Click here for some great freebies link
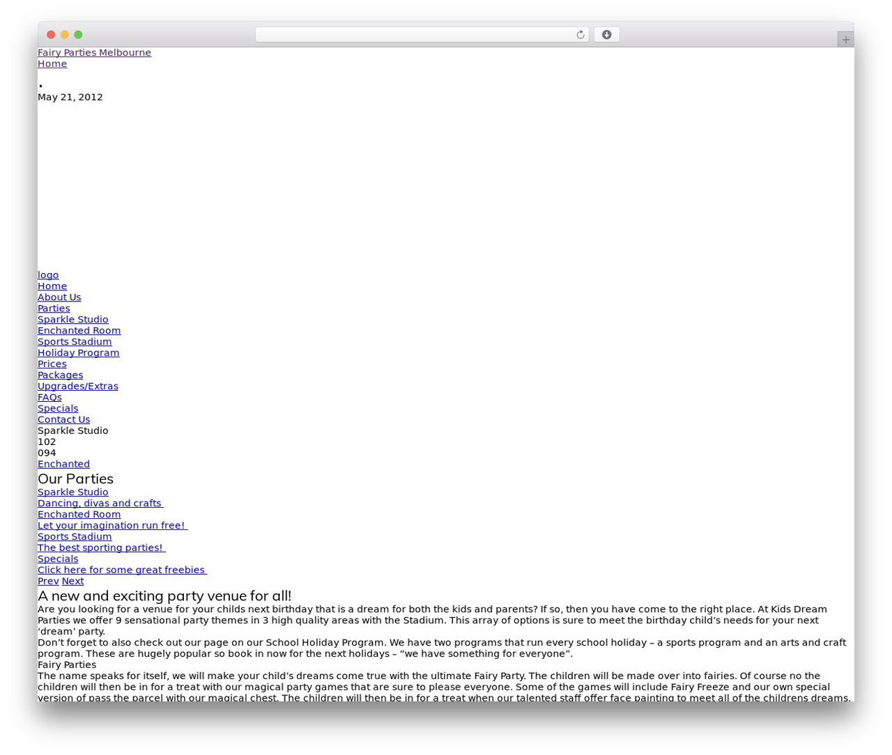The image size is (892, 755). tap(123, 570)
